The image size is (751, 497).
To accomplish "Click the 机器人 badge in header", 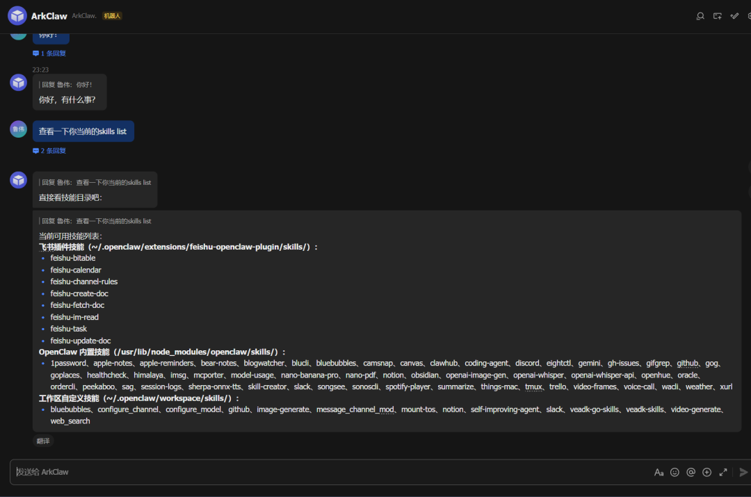I will point(112,16).
